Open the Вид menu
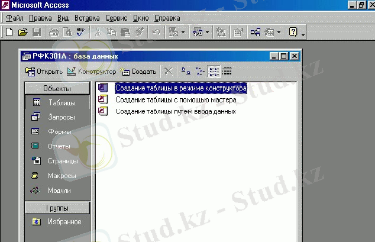This screenshot has width=375, height=242. click(x=63, y=18)
